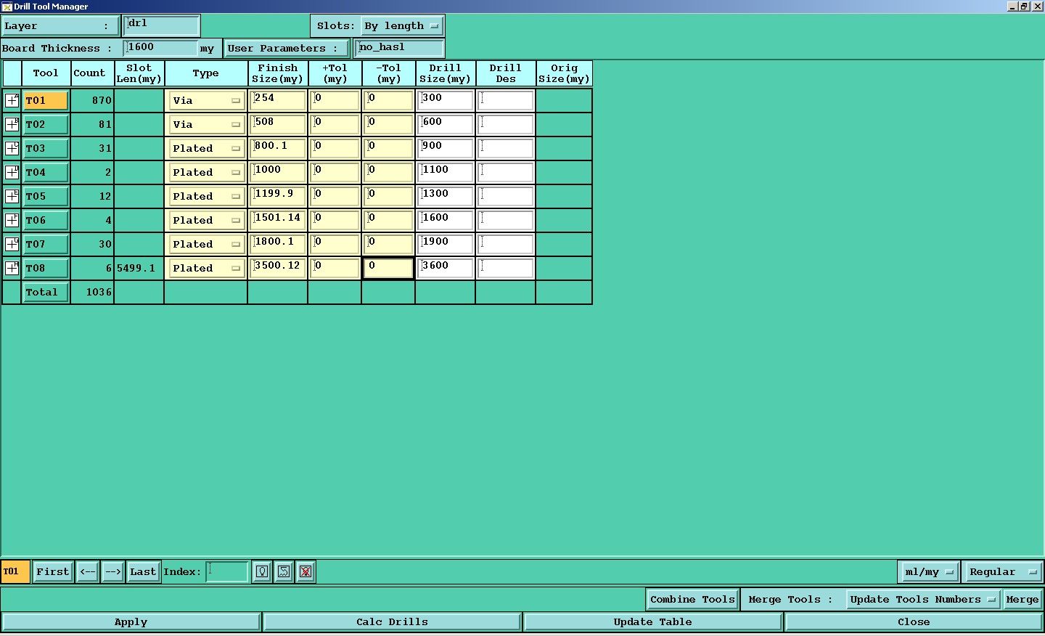1045x636 pixels.
Task: Jump to Last tool
Action: [x=143, y=571]
